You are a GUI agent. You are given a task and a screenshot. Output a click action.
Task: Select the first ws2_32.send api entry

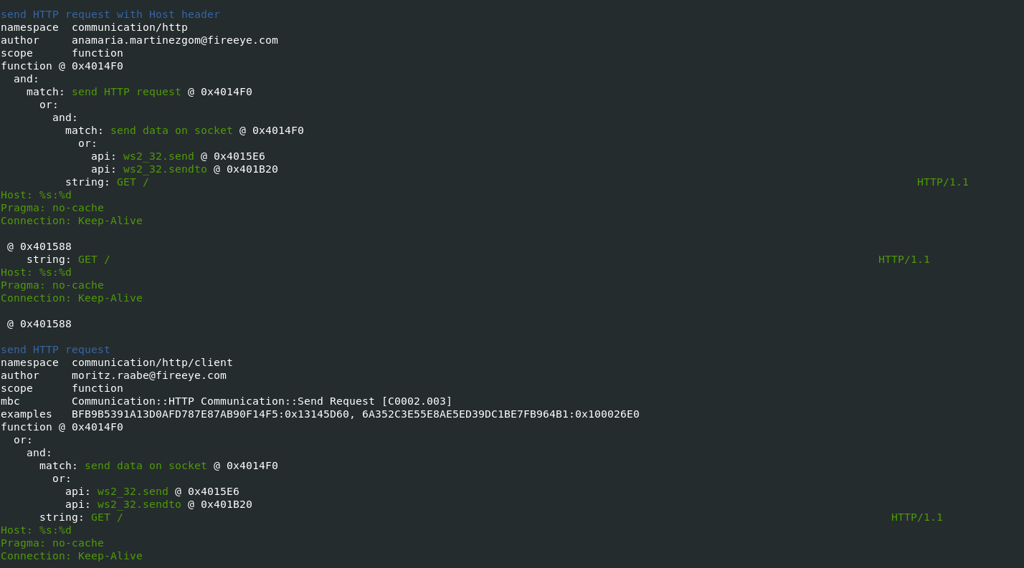coord(158,156)
